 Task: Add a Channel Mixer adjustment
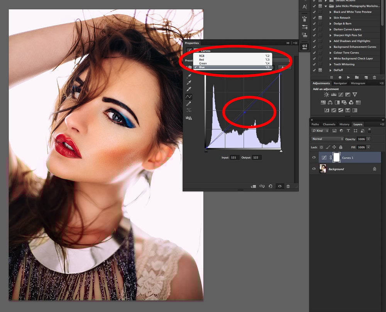tap(351, 102)
